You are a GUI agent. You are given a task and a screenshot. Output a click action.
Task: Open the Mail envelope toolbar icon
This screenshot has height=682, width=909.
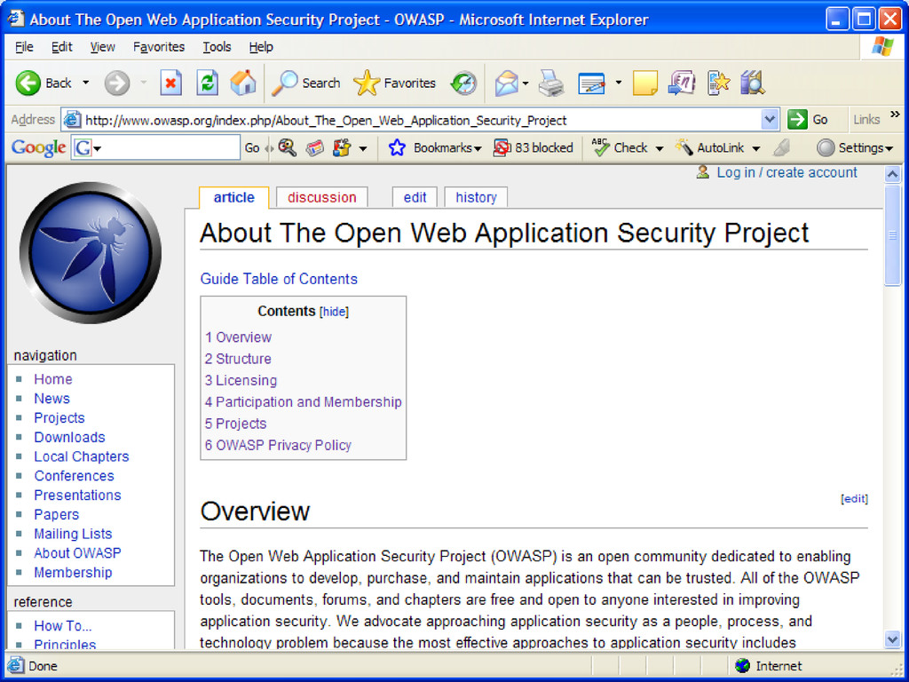(x=507, y=83)
